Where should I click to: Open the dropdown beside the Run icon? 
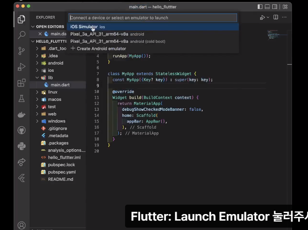coord(268,17)
